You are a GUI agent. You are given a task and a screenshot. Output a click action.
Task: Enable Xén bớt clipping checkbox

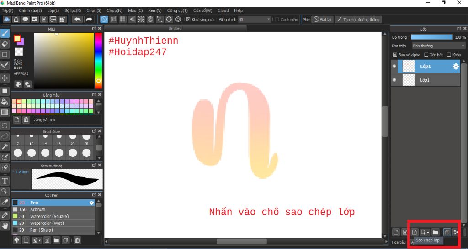point(426,55)
